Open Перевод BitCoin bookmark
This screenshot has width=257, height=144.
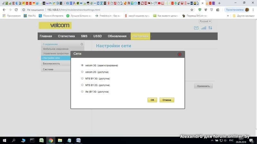[195, 16]
